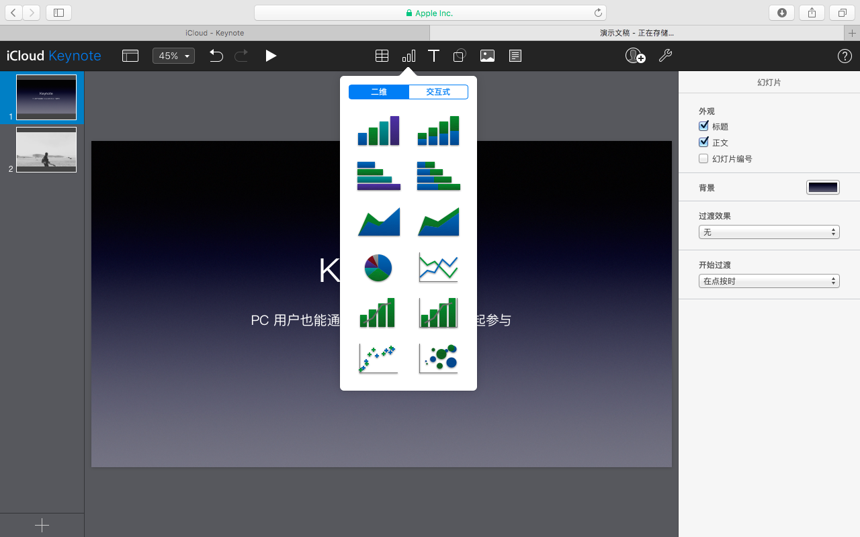This screenshot has width=860, height=537.
Task: Open the Shape insertion menu
Action: pyautogui.click(x=460, y=56)
